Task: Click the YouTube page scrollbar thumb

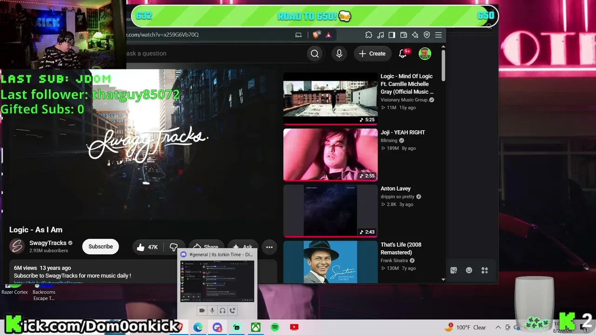Action: [x=443, y=65]
